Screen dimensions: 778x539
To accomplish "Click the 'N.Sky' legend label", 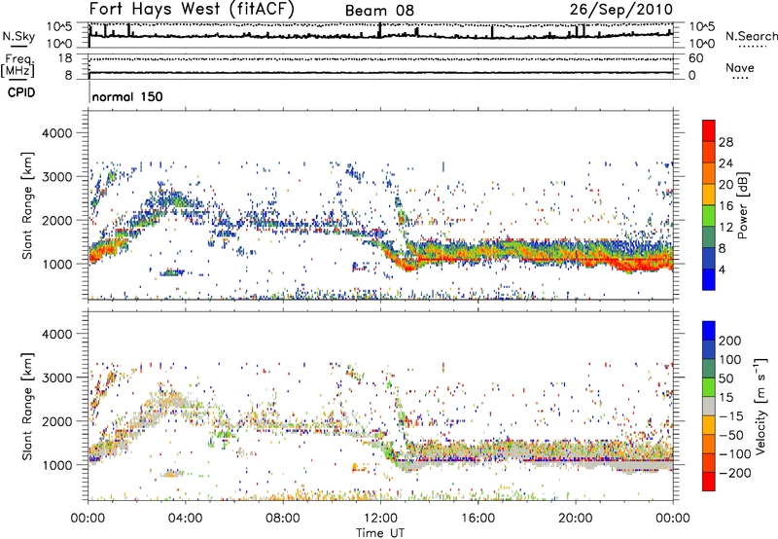I will (x=18, y=36).
